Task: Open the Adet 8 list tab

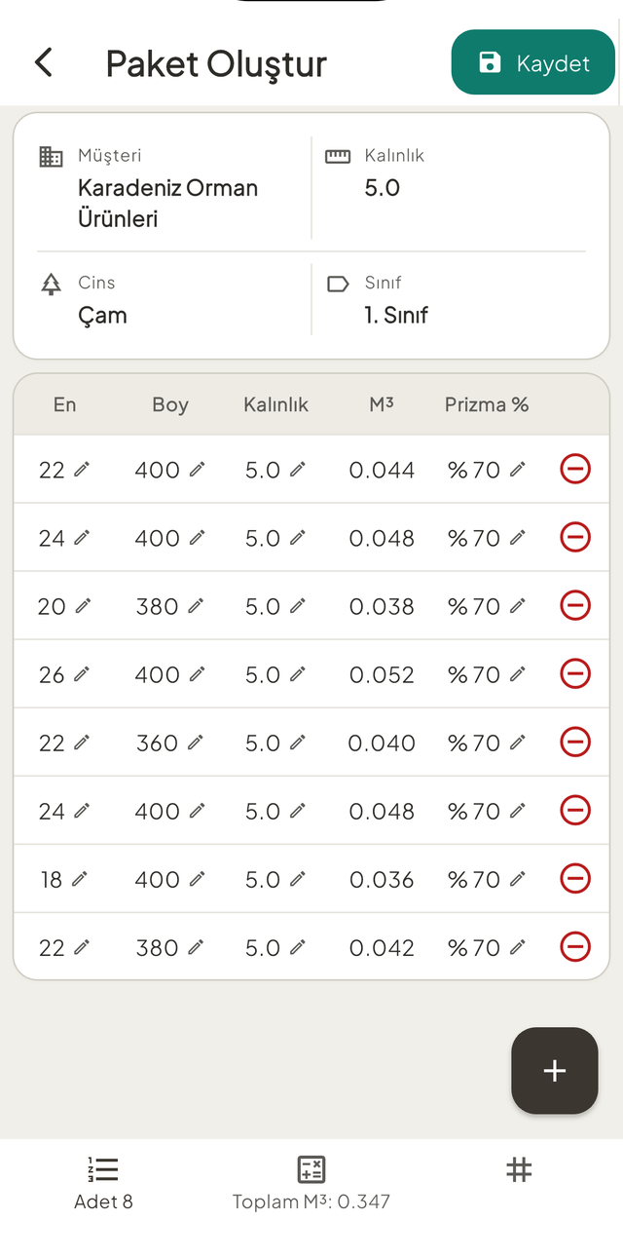Action: pos(103,1182)
